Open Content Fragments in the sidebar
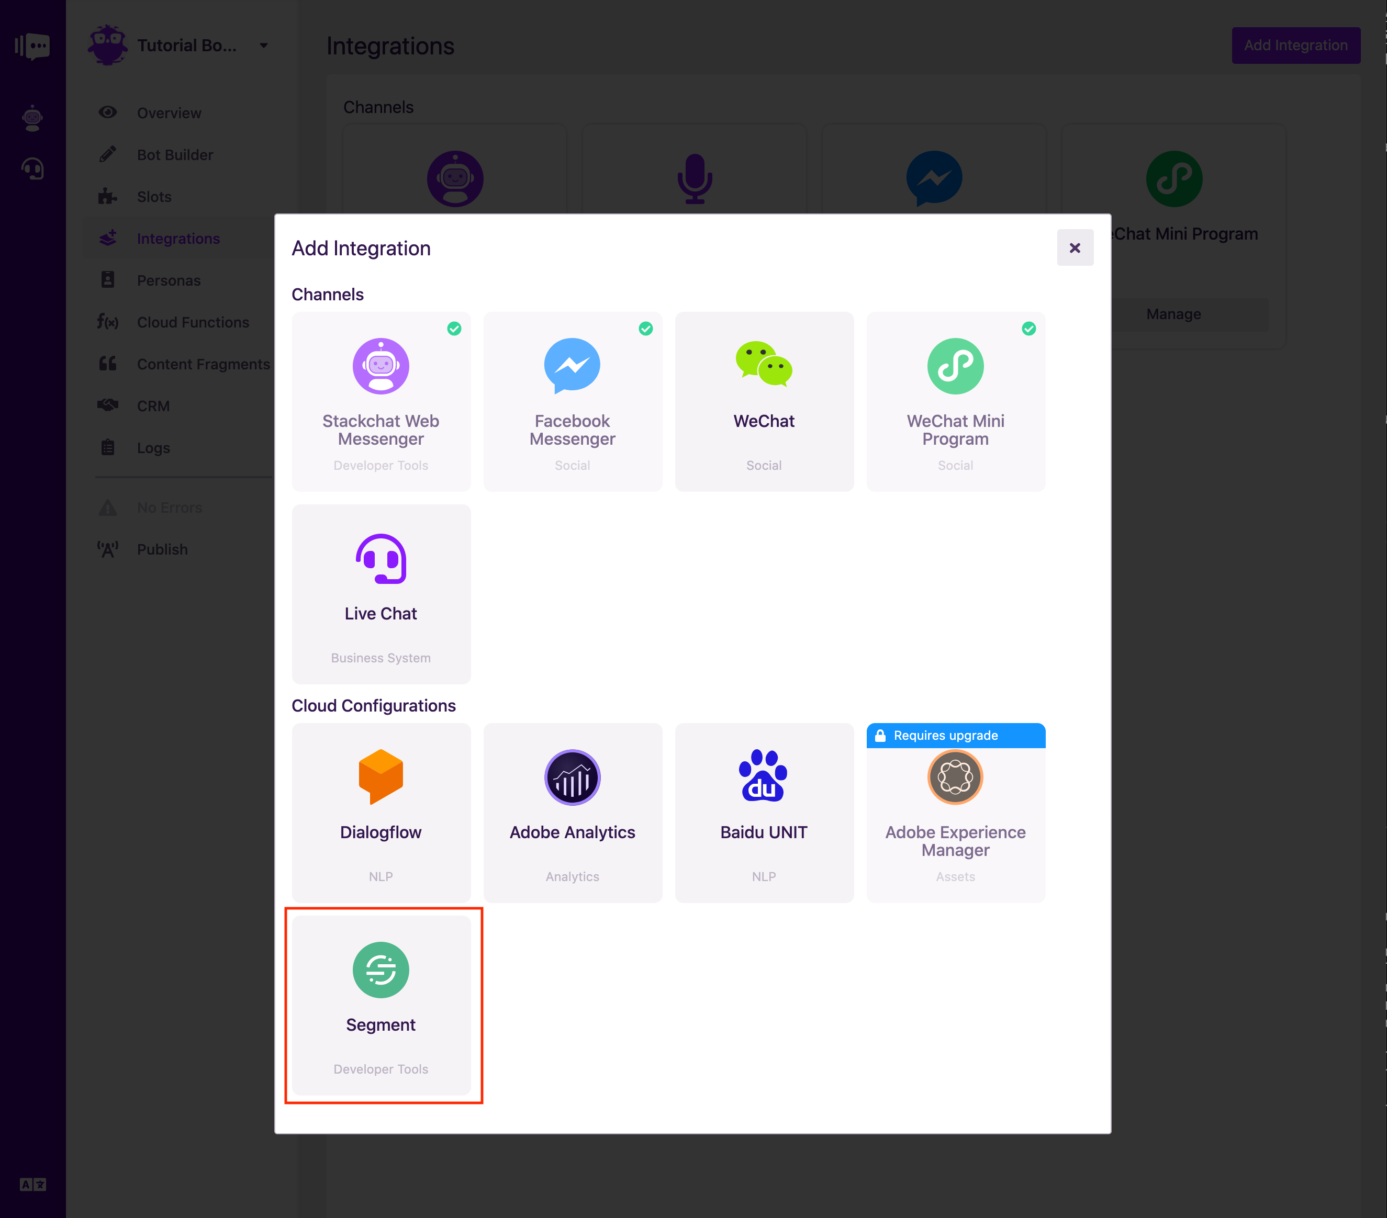 coord(203,364)
